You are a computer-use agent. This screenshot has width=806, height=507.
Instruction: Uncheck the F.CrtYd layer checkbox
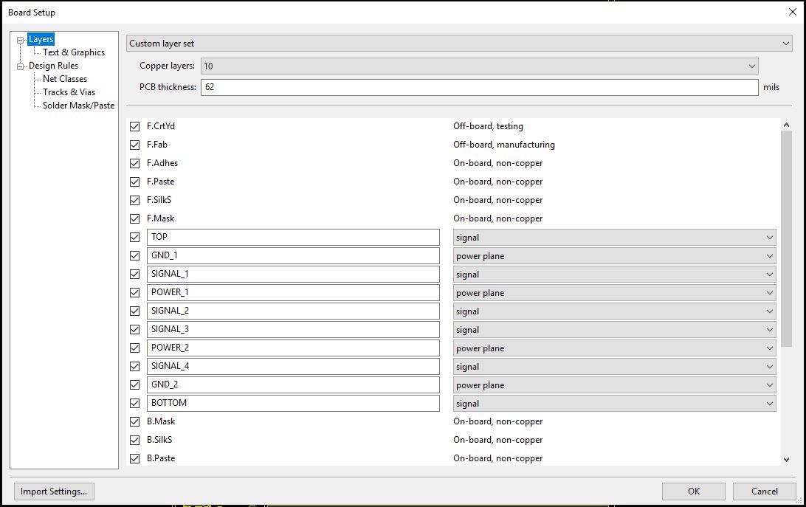(134, 126)
